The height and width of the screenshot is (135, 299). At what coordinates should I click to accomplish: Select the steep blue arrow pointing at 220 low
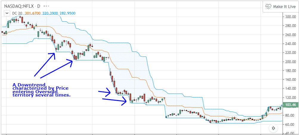click(x=45, y=65)
